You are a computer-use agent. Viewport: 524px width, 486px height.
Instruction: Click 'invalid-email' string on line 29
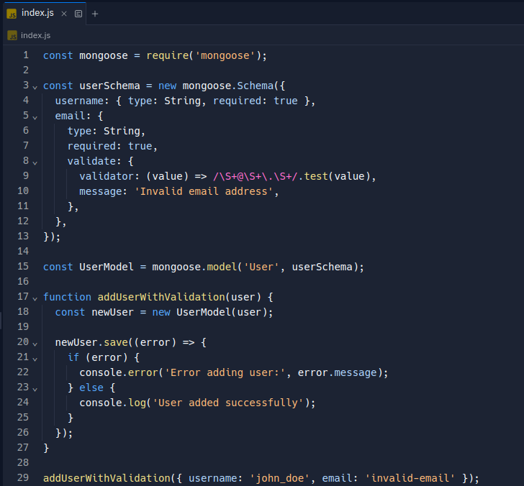[x=410, y=478]
